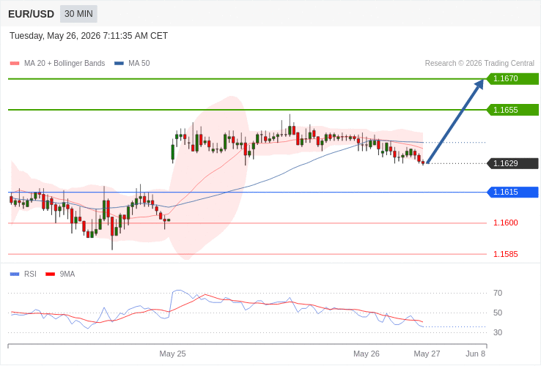This screenshot has height=366, width=541.
Task: Click the RSI 70 level label
Action: pos(498,294)
